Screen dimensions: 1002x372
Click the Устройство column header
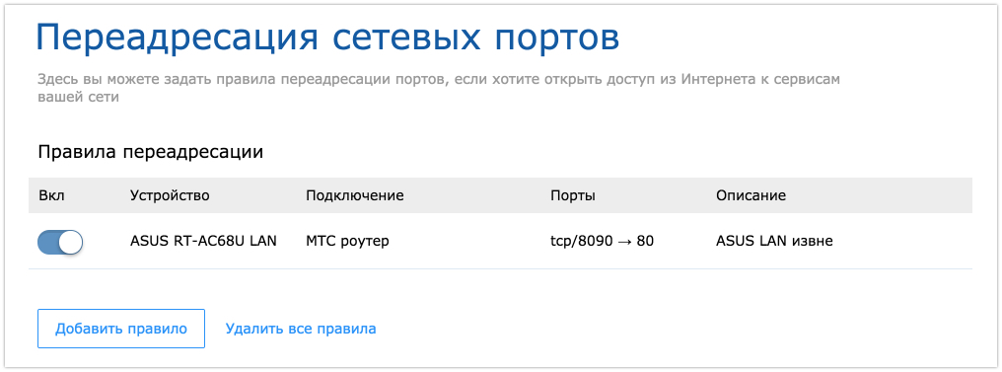point(170,195)
